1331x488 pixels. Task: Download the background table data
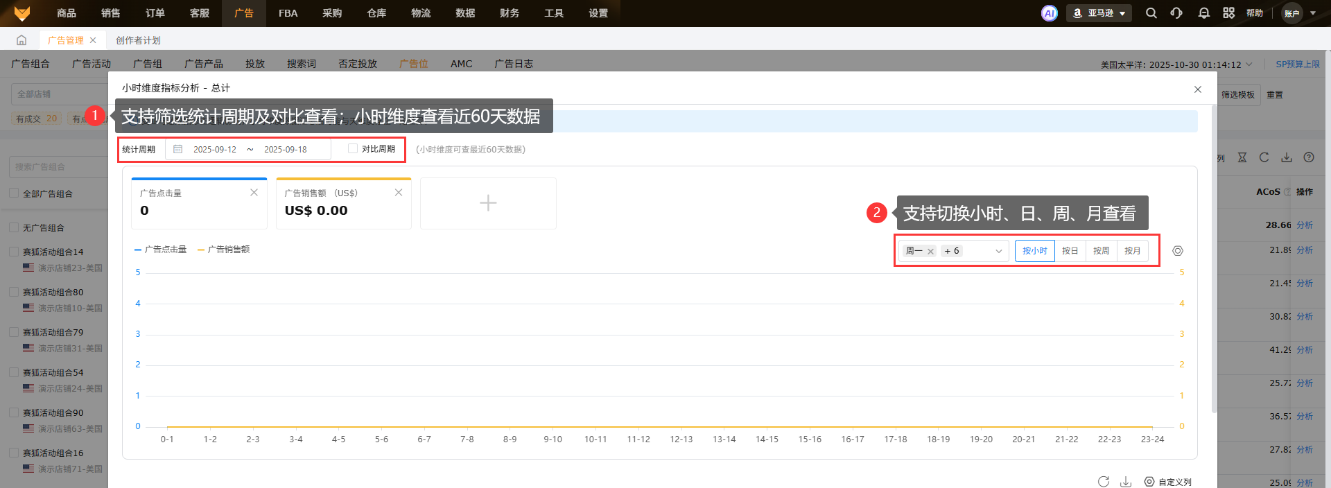1287,157
